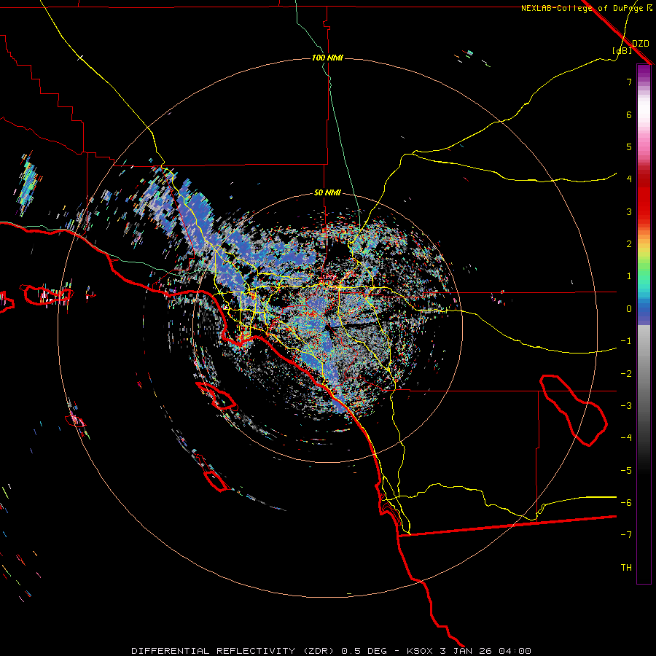This screenshot has height=656, width=656.
Task: Click the "TH" threshold label on color scale
Action: tap(626, 568)
